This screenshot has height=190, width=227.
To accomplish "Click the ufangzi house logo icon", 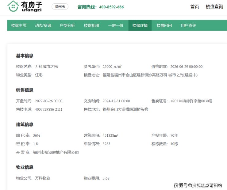I will pos(13,6).
